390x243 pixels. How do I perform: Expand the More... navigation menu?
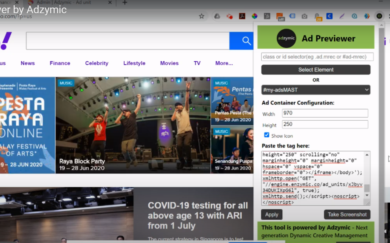pyautogui.click(x=224, y=63)
